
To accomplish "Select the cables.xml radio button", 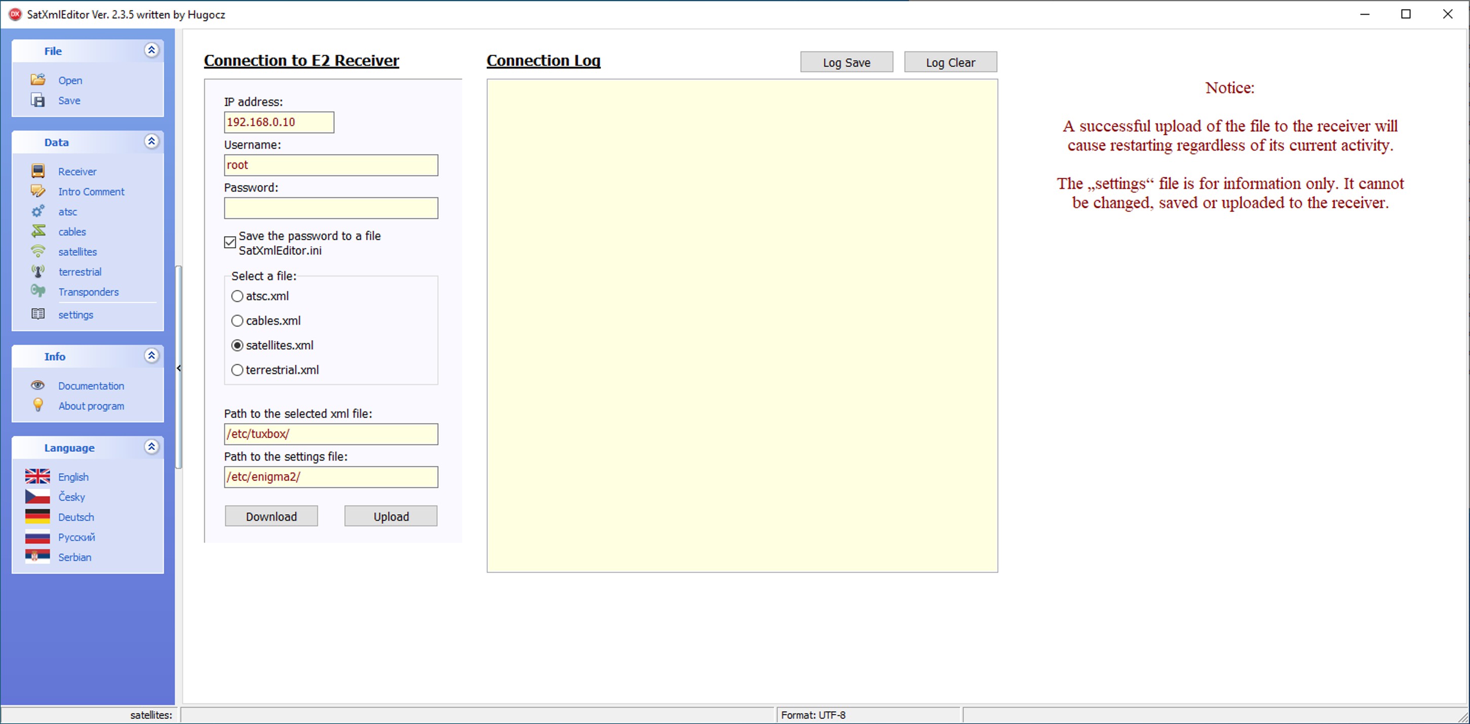I will (x=238, y=321).
